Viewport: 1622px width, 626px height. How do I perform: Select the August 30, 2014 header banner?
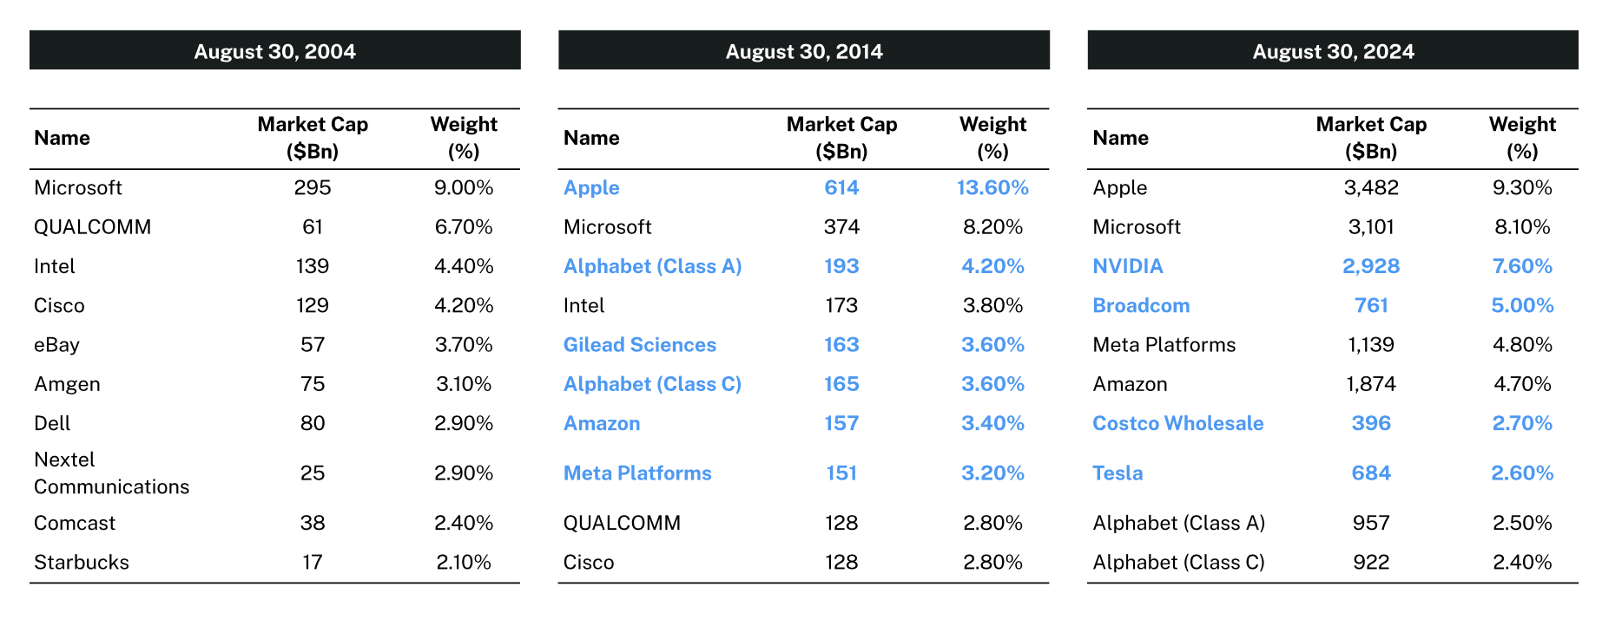tap(804, 51)
